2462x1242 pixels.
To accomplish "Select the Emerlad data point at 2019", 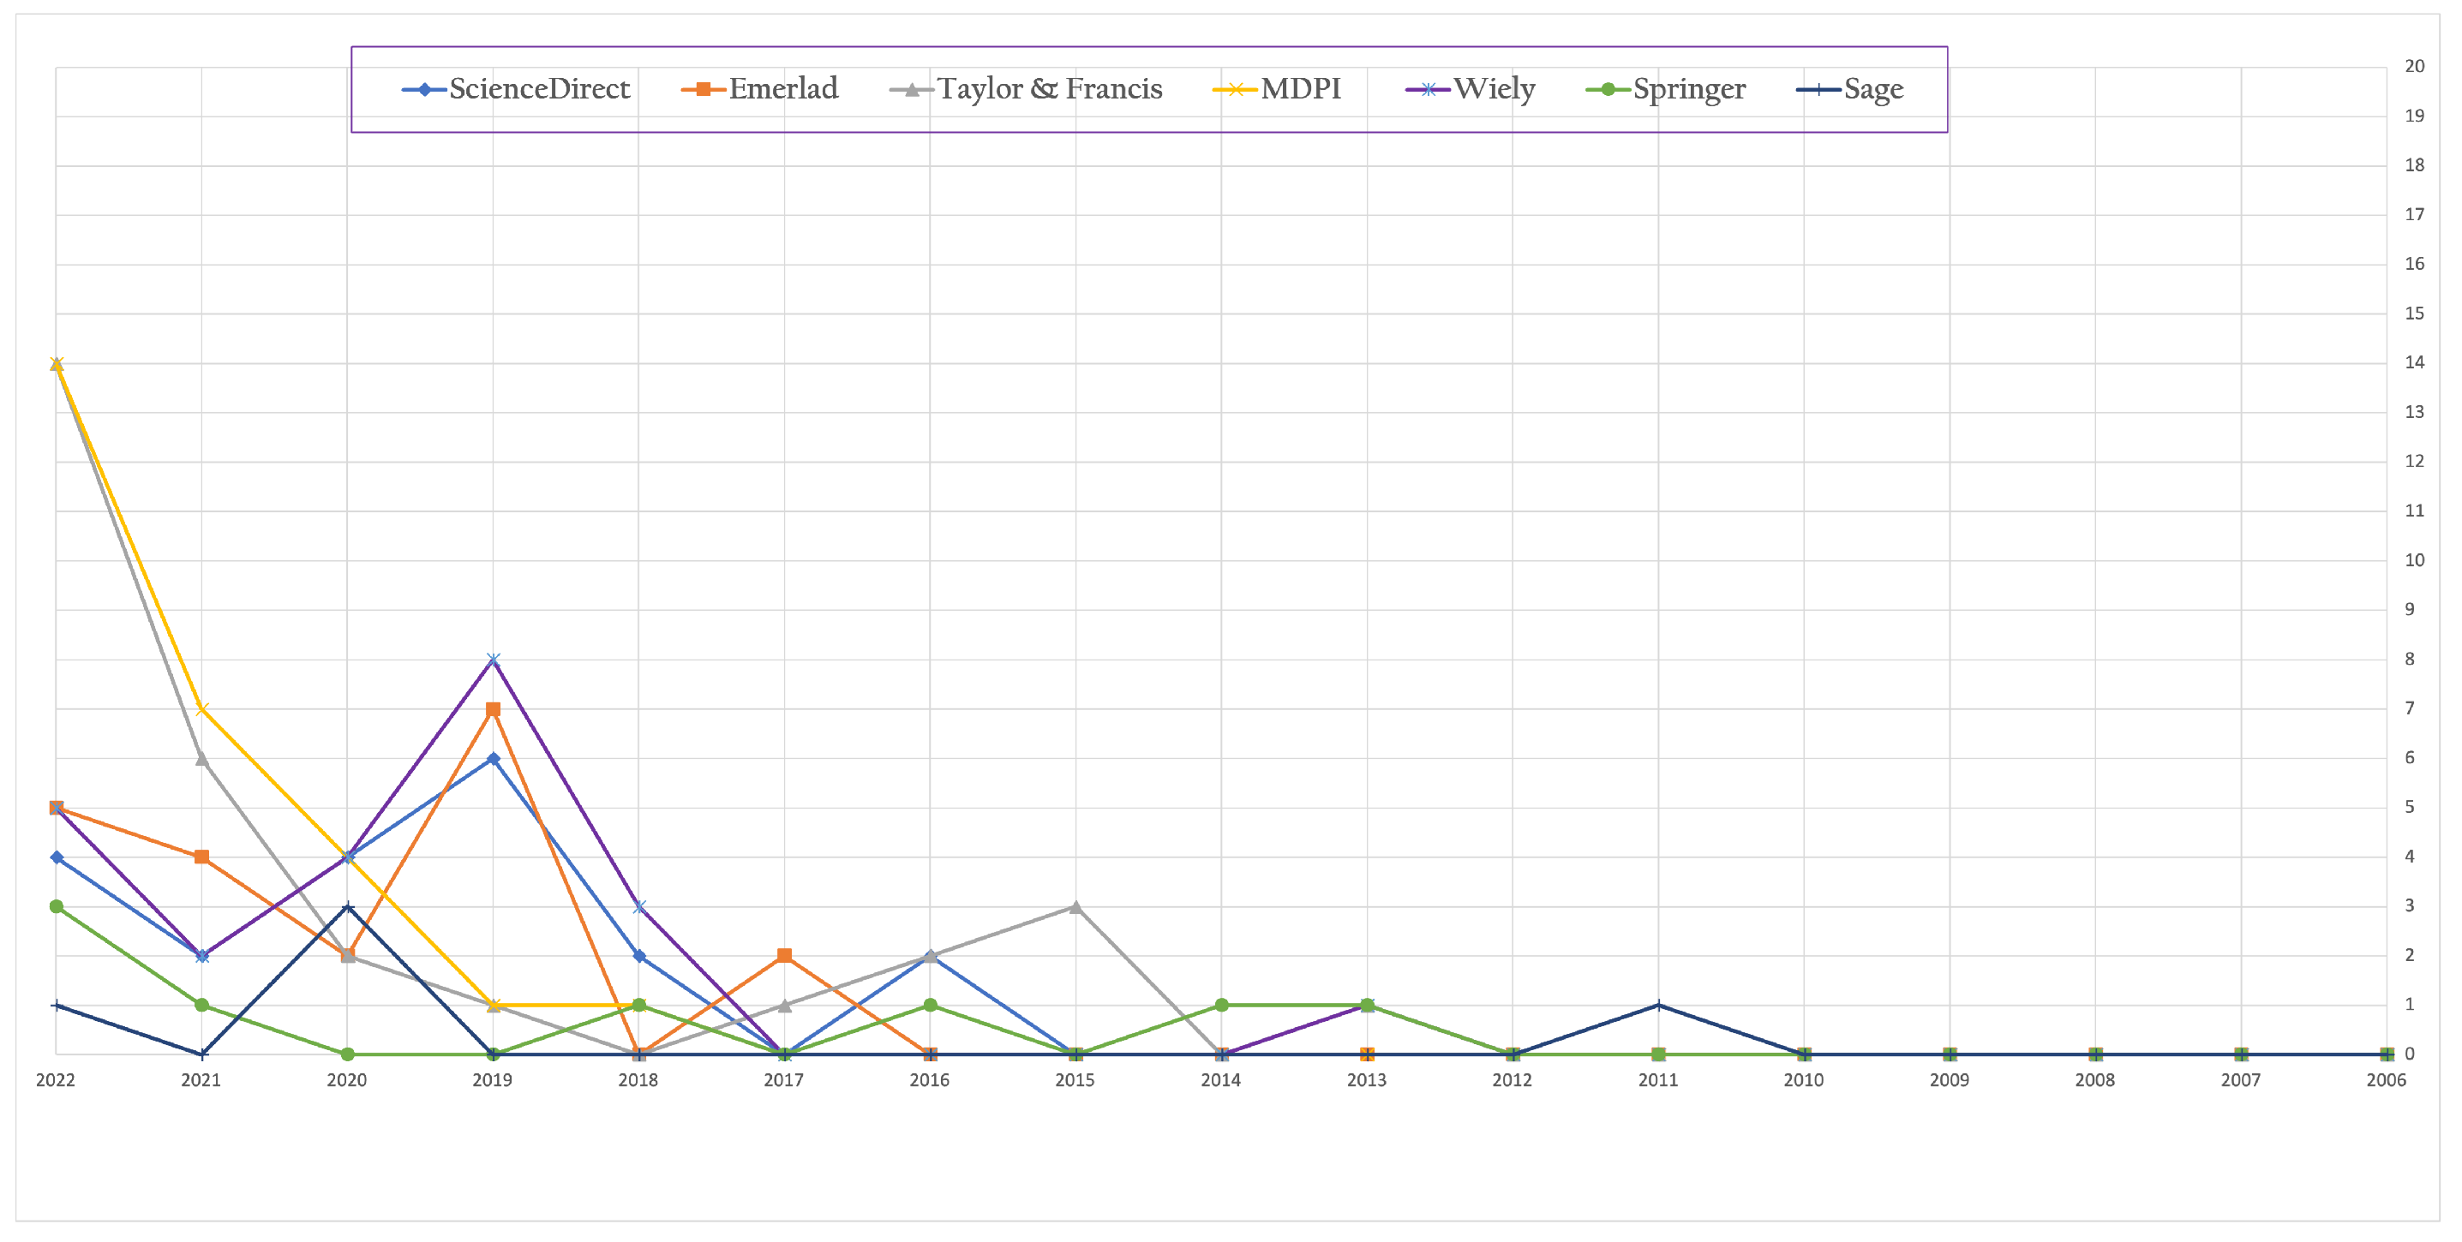I will [493, 710].
